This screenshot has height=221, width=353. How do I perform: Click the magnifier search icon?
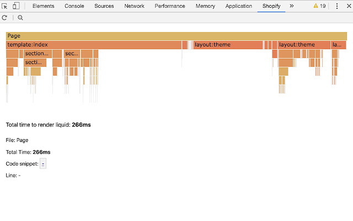(x=20, y=18)
